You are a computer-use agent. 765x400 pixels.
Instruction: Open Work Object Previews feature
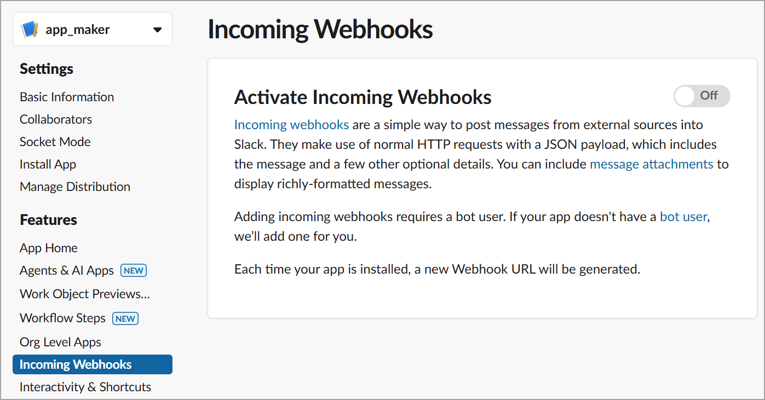click(x=85, y=294)
